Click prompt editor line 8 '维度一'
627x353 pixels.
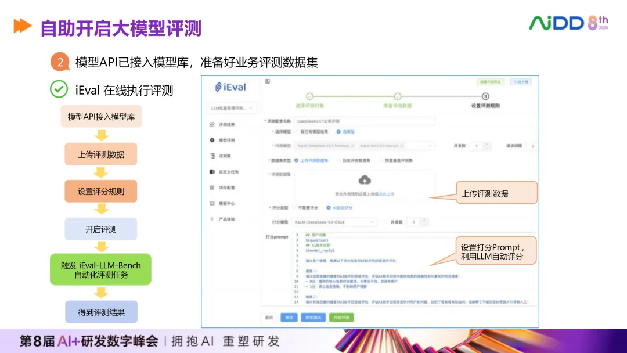(x=312, y=271)
